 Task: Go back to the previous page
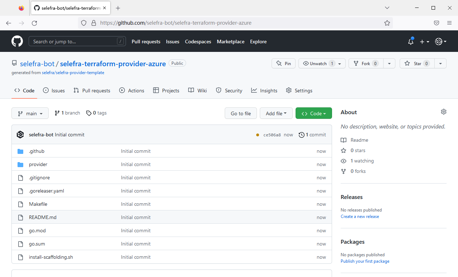[9, 23]
